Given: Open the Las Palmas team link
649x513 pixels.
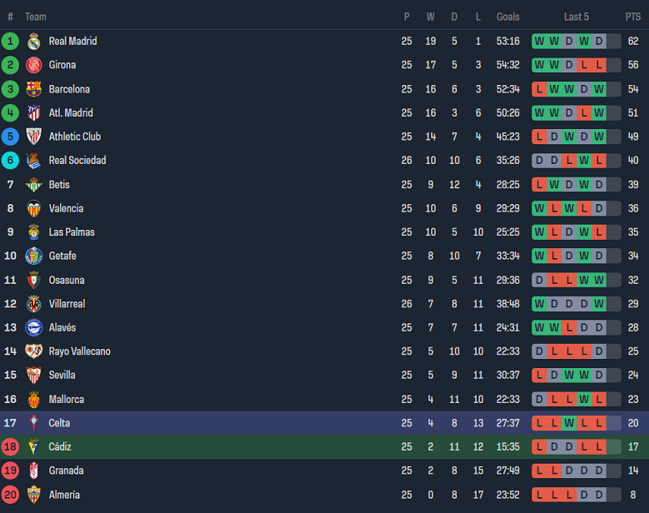Looking at the screenshot, I should coord(72,232).
